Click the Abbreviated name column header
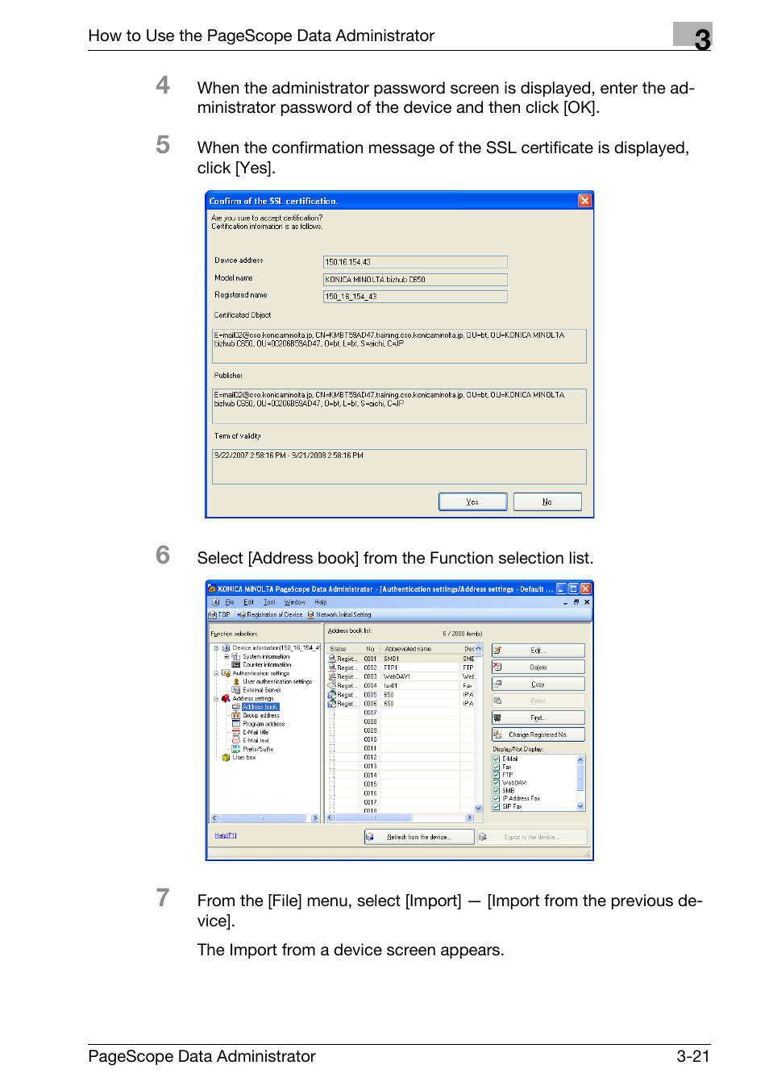The image size is (769, 1090). [420, 649]
